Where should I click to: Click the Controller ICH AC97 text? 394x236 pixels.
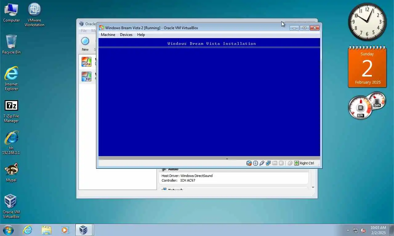click(179, 180)
